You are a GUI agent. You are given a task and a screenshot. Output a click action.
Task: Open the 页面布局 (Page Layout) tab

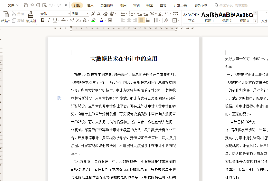(106, 5)
